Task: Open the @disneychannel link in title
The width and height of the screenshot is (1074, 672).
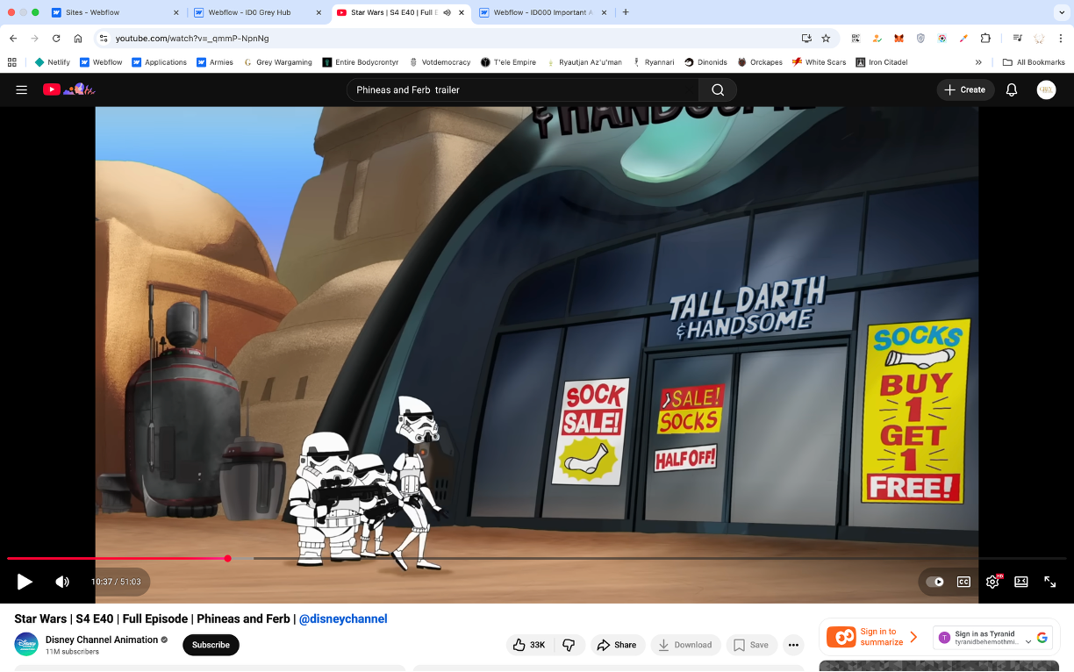Action: pos(343,618)
